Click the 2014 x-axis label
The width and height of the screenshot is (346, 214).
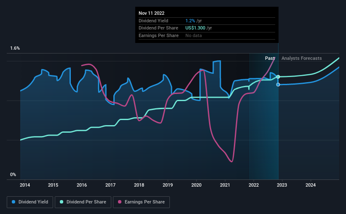25,185
